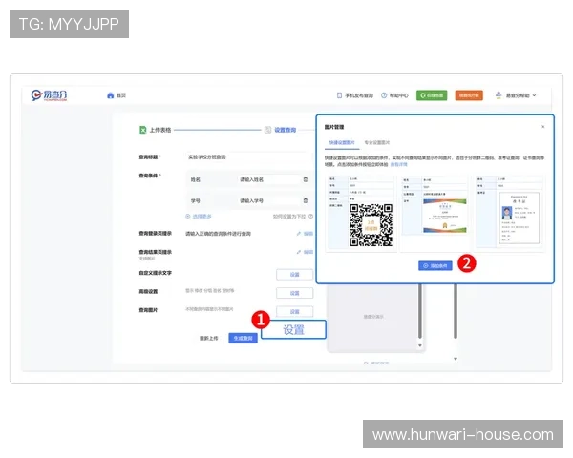573x458 pixels.
Task: Click 如何设置为下拉 help icon
Action: pos(310,217)
